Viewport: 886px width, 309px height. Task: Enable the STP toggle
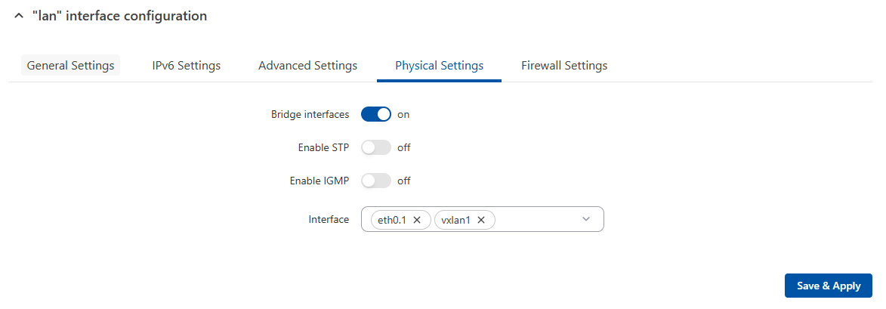[376, 148]
